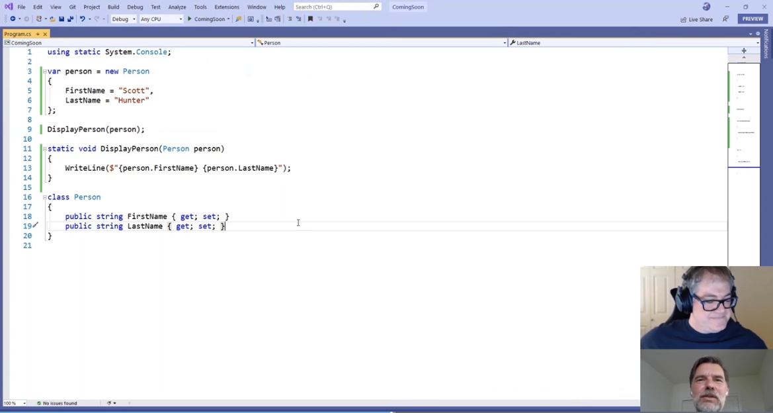Open the feedback icon beside Live Share

(x=725, y=19)
